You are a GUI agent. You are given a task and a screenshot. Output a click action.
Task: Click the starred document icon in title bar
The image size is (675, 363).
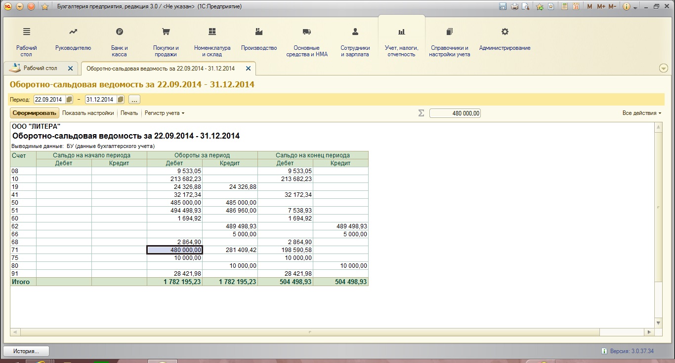point(550,7)
